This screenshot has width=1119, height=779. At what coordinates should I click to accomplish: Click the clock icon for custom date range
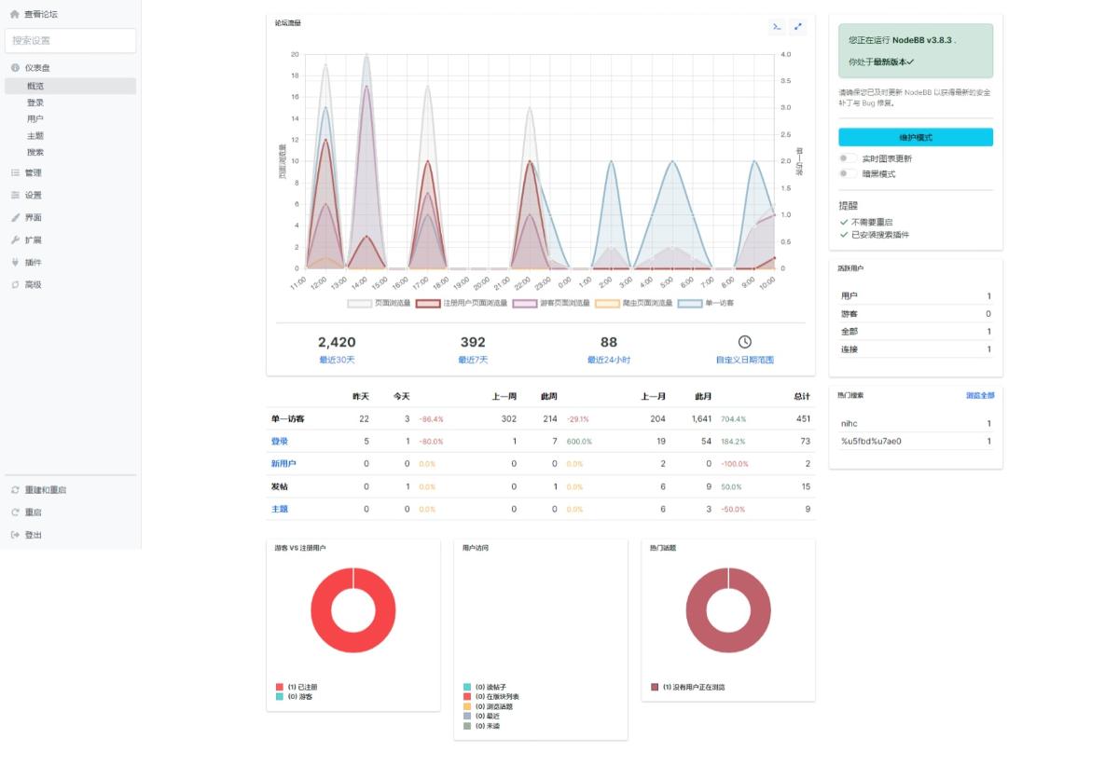744,342
